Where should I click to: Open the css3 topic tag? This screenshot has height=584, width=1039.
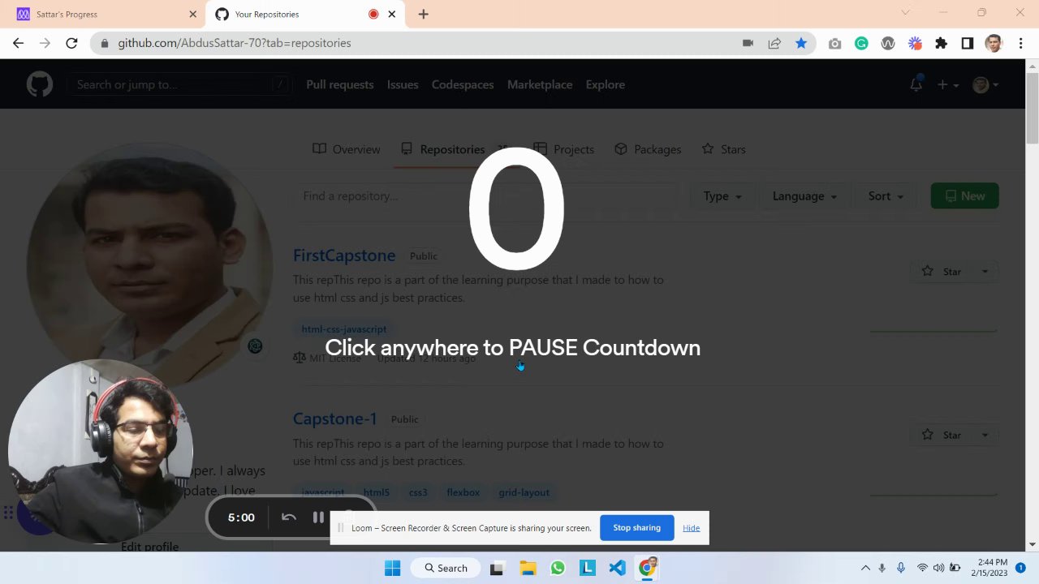[418, 492]
